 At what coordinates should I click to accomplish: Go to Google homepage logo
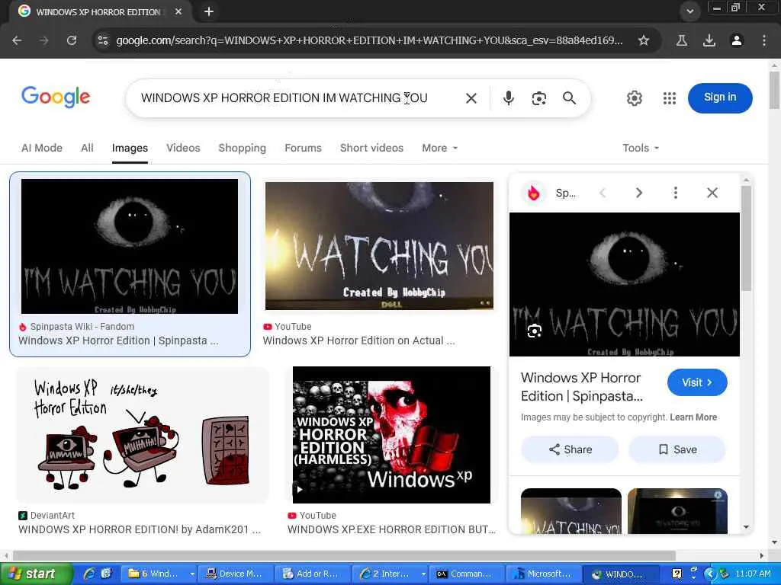point(56,97)
